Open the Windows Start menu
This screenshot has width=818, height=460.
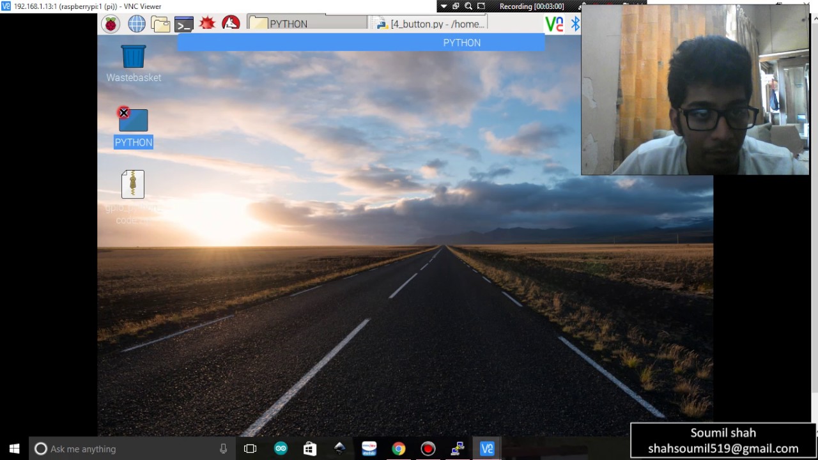point(14,448)
